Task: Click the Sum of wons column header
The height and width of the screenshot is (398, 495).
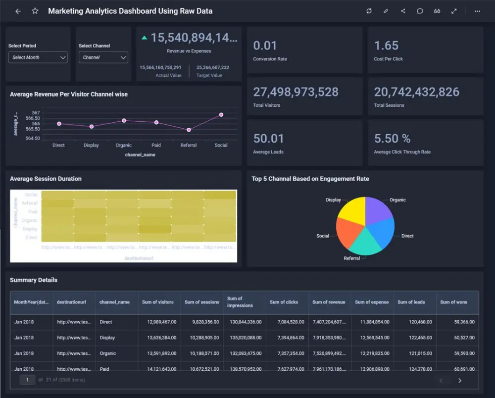Action: click(x=458, y=302)
